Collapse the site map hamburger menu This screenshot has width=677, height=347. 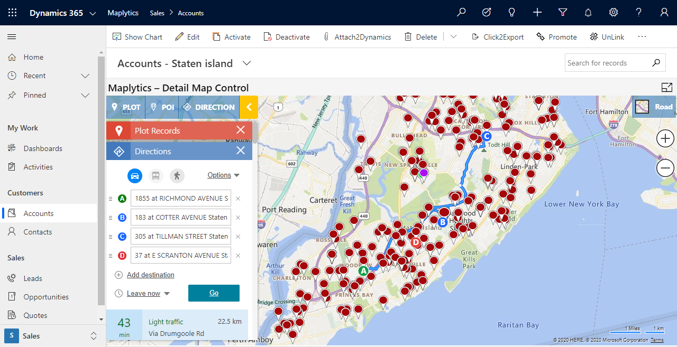click(12, 36)
